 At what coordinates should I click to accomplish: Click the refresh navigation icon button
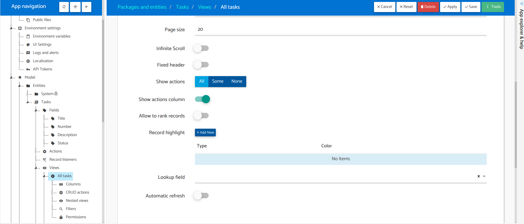coord(64,7)
